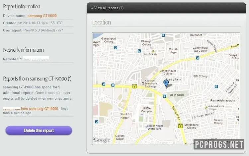Click the Kothapet Telephone Exchange building icon
The height and width of the screenshot is (156, 249).
click(x=143, y=83)
